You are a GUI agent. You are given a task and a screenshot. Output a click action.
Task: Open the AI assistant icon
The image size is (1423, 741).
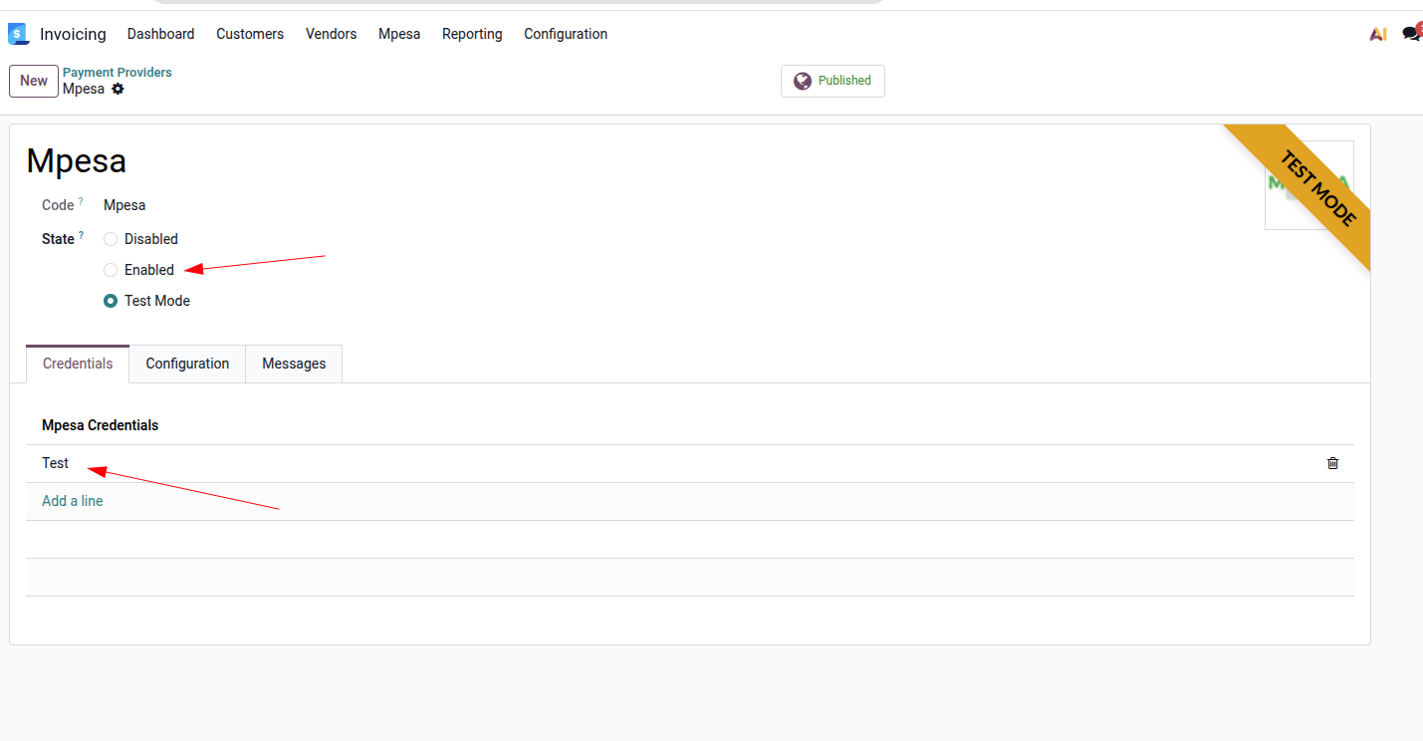pyautogui.click(x=1378, y=34)
